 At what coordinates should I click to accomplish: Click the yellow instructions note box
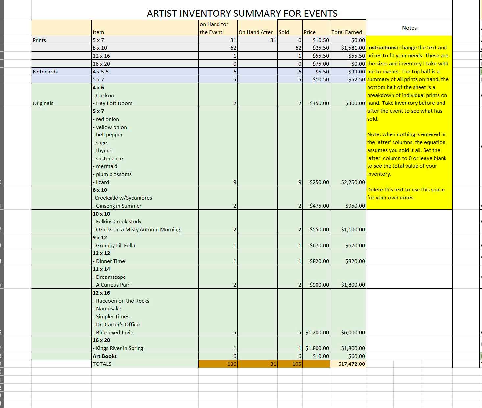point(409,123)
